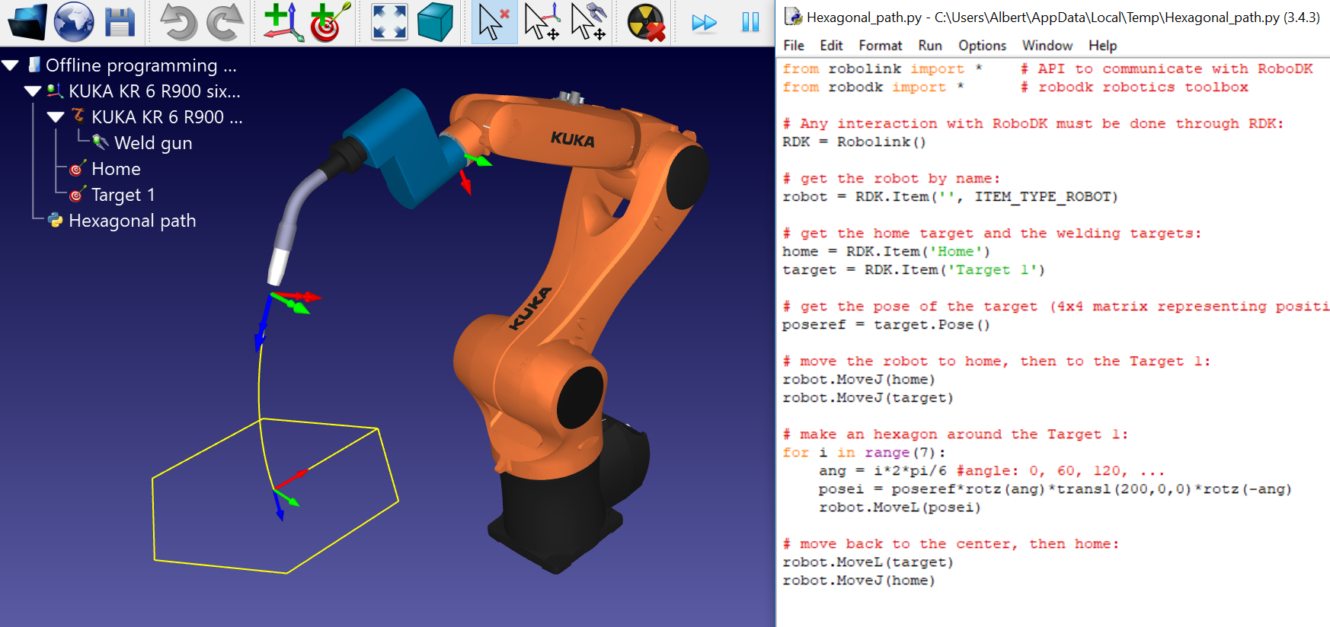Collapse the Offline programming station tree
Viewport: 1330px width, 627px height.
point(11,65)
